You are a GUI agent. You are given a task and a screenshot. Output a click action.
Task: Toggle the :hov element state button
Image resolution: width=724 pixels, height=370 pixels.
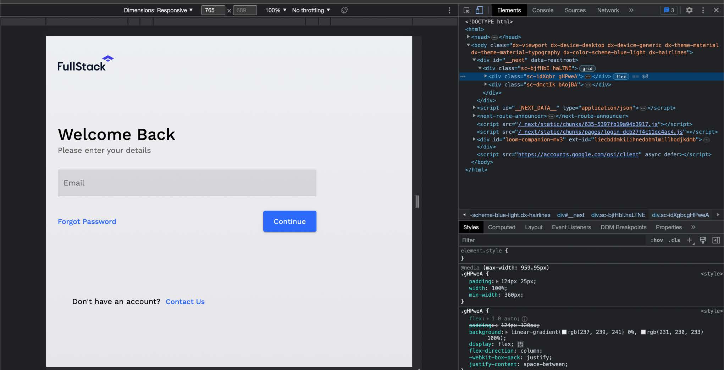657,240
